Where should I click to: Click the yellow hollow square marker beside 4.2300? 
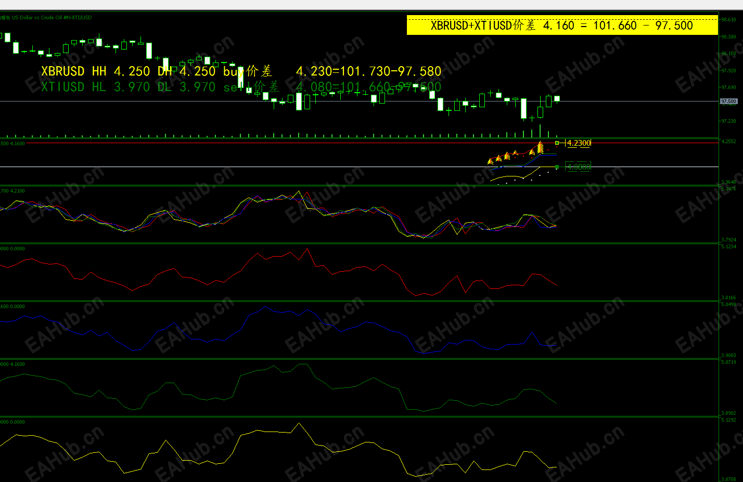point(557,143)
